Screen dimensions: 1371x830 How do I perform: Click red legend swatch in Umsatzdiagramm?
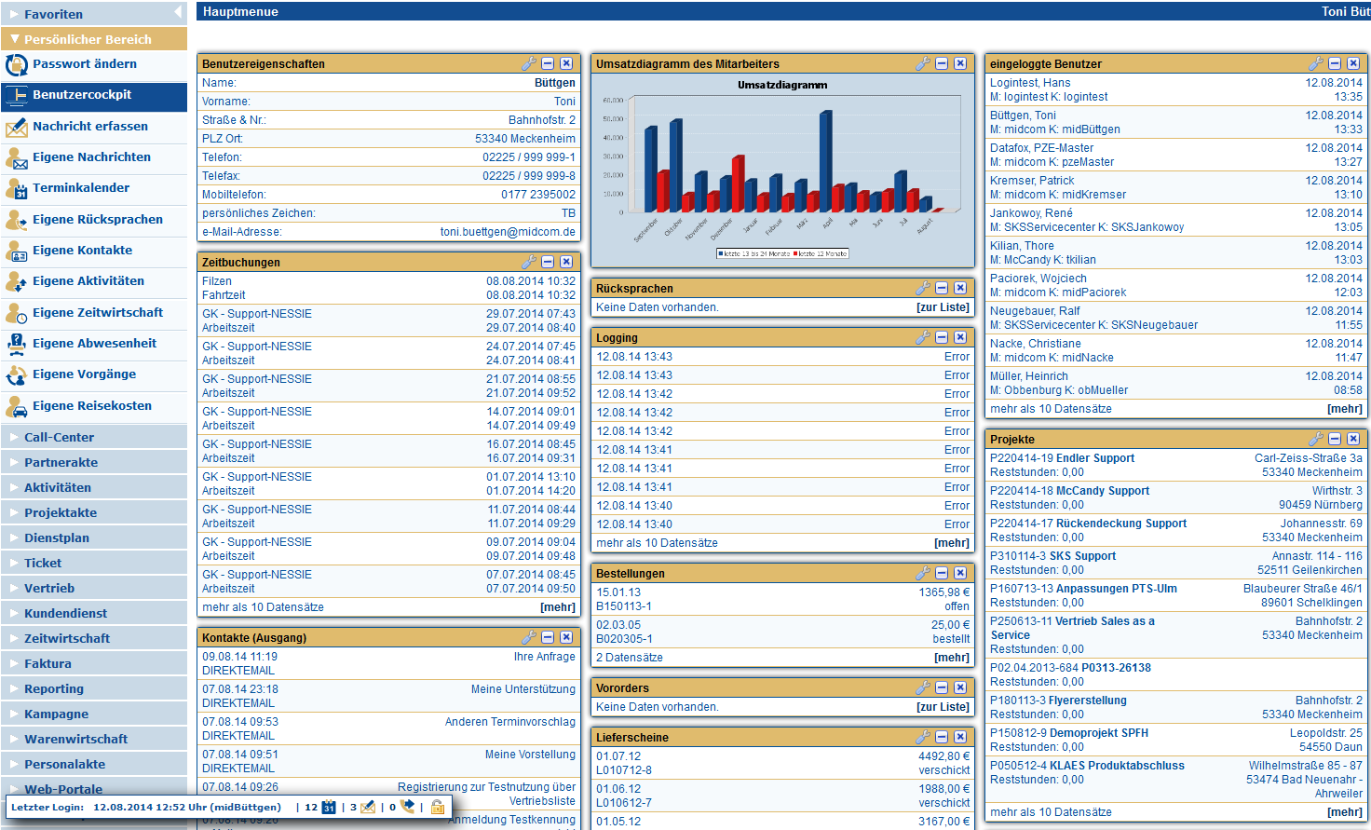click(x=795, y=253)
